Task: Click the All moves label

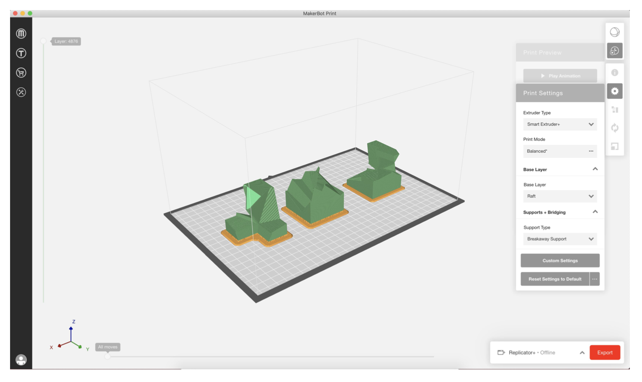Action: point(108,347)
